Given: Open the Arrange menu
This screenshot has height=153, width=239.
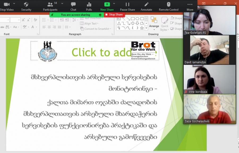Looking at the screenshot, I should (x=154, y=23).
